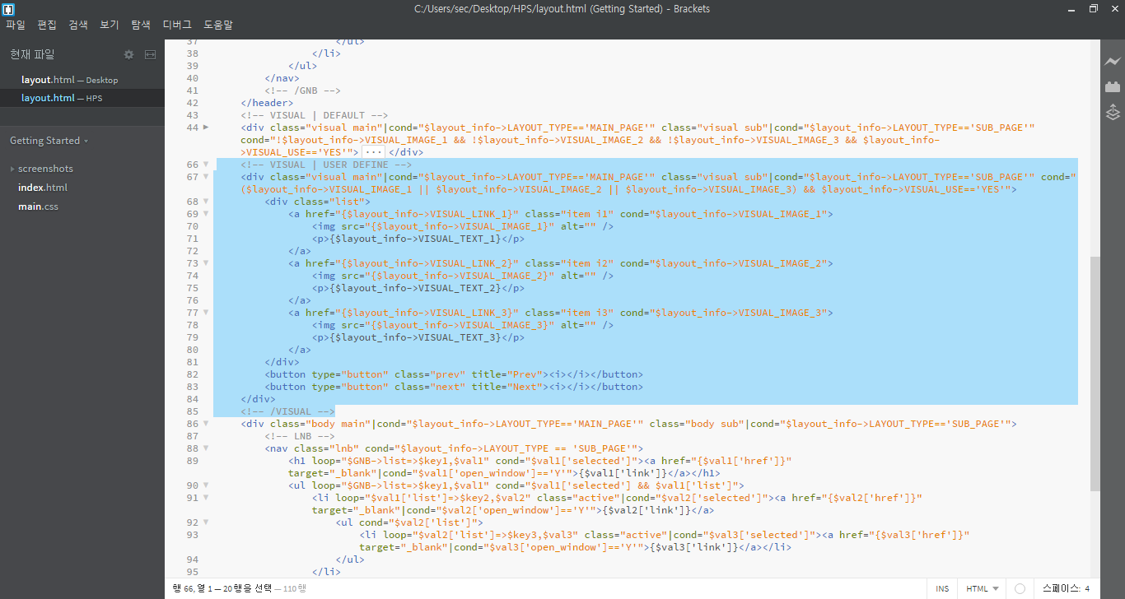Click the vertical scrollbar thumb in editor

coord(1094,370)
